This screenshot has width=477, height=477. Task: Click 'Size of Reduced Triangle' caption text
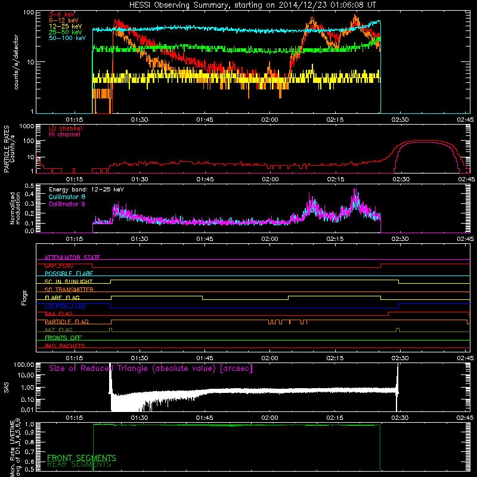point(151,368)
